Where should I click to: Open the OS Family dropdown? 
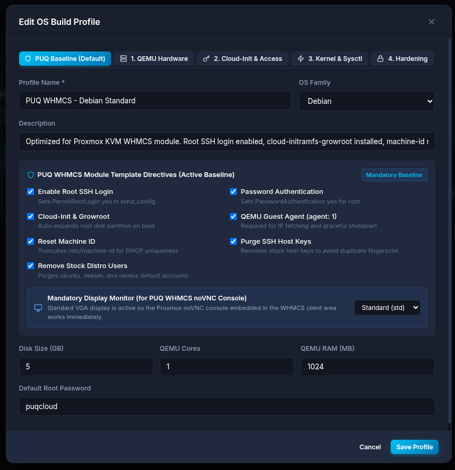click(367, 101)
